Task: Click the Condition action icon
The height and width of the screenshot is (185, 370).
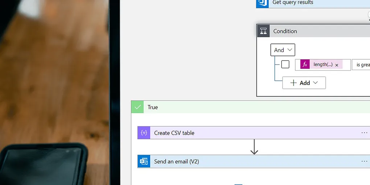Action: 263,31
